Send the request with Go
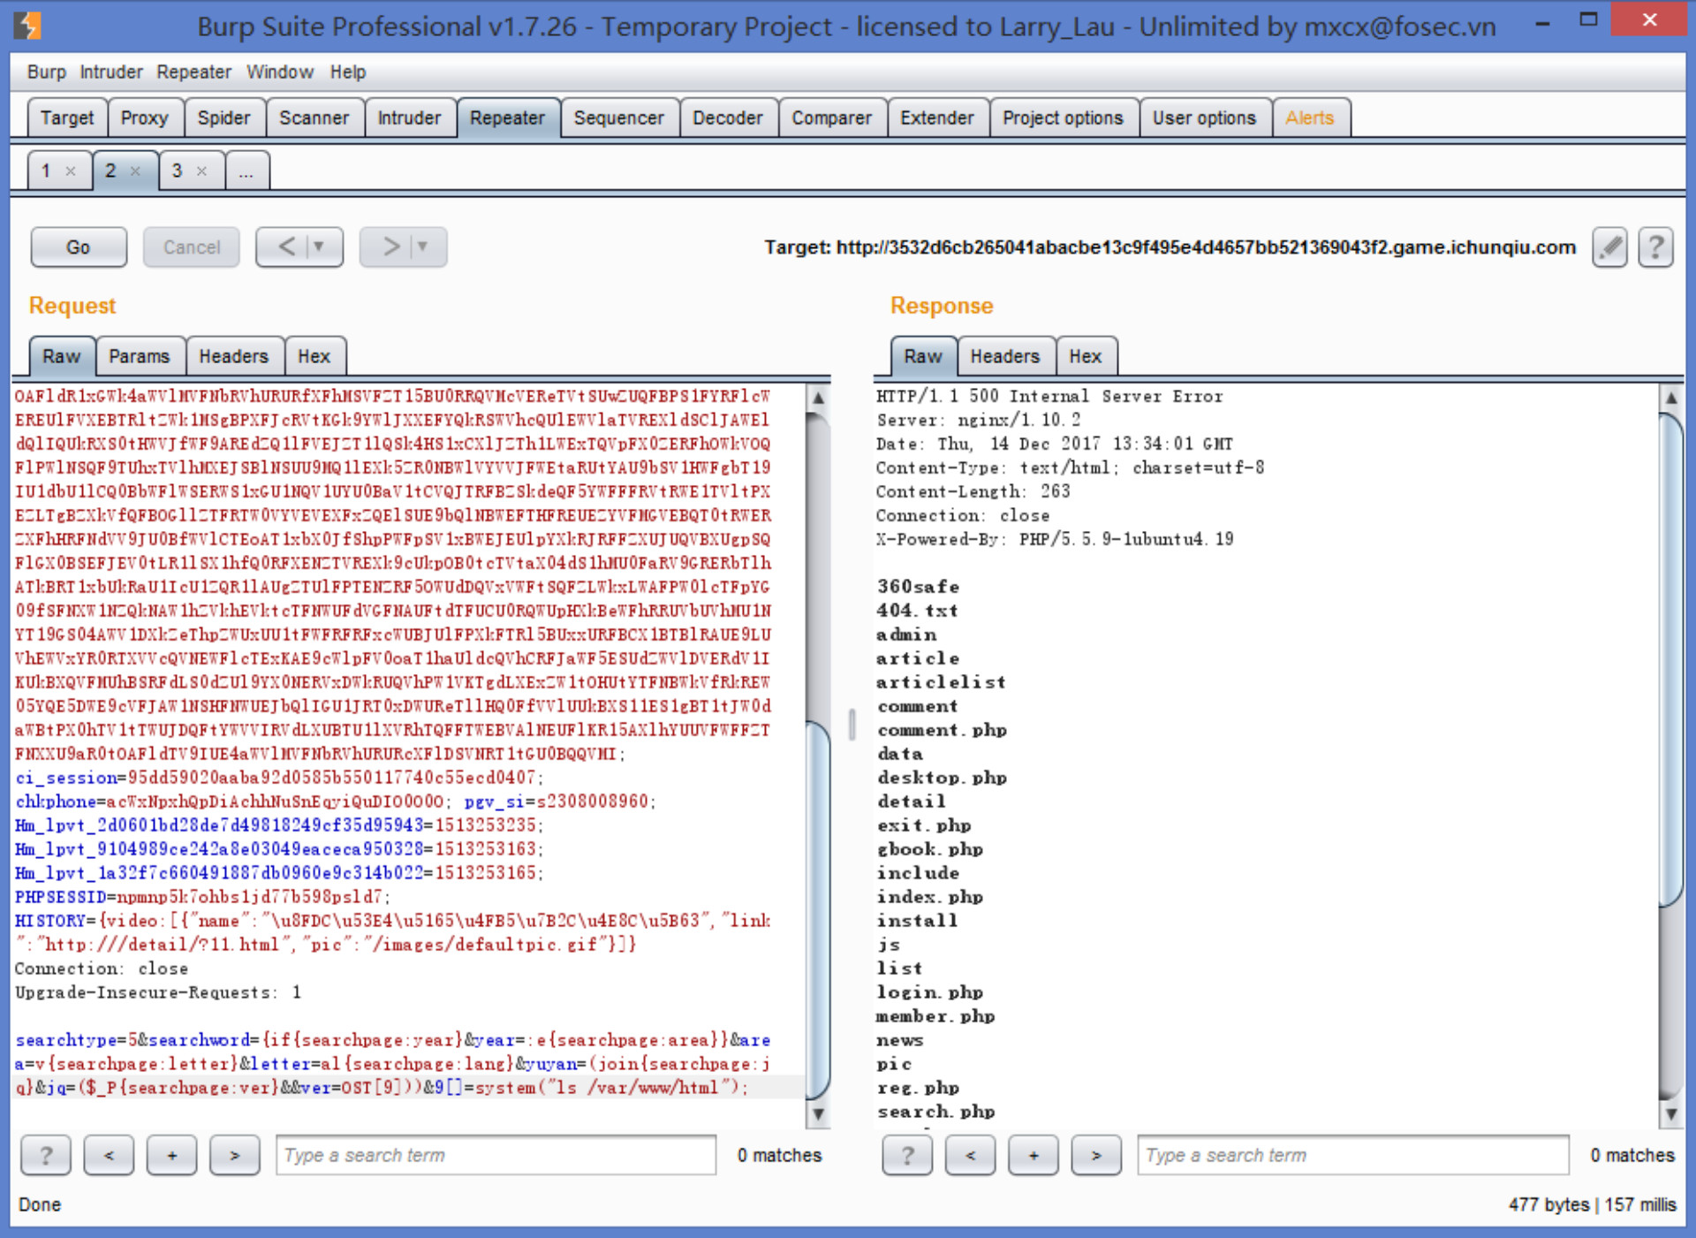 (79, 247)
